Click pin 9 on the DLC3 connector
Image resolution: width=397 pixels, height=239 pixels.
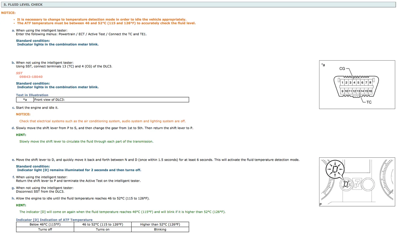[x=343, y=91]
